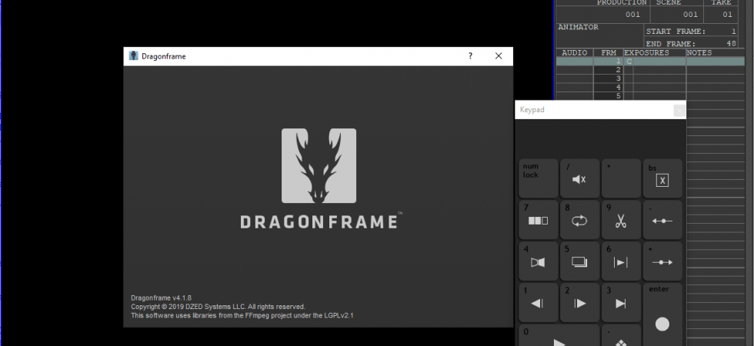Close the Dragonframe about dialog
This screenshot has height=346, width=754.
coord(499,56)
